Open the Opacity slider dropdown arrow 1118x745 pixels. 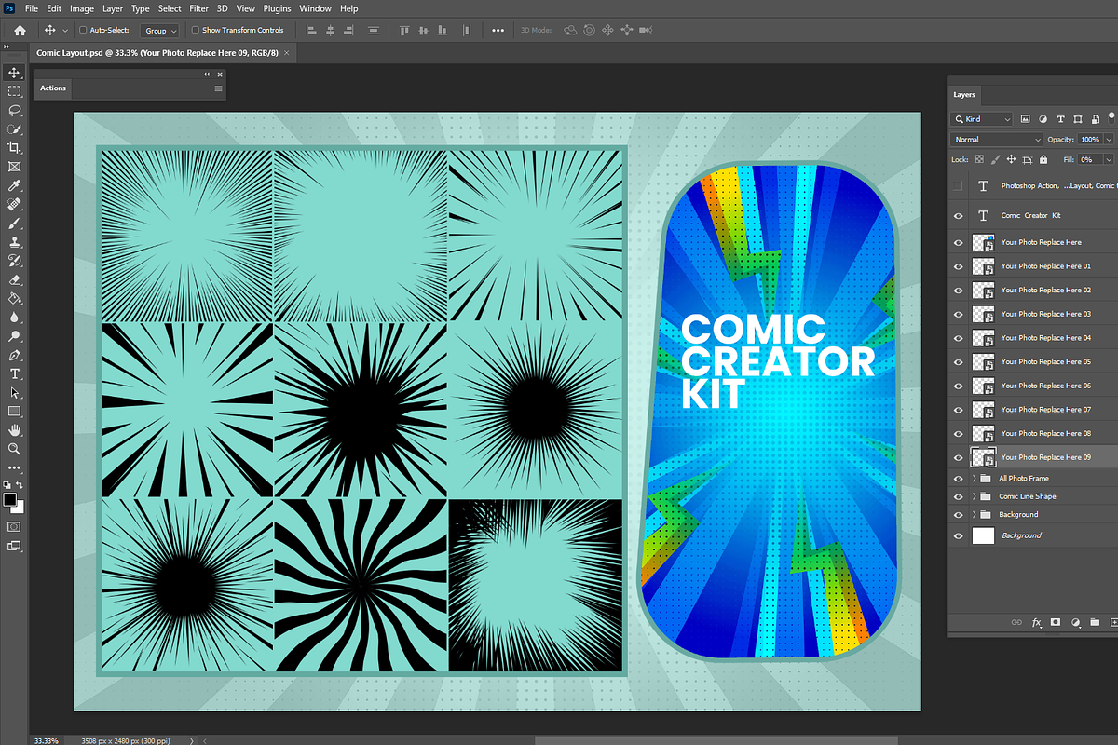[x=1109, y=140]
